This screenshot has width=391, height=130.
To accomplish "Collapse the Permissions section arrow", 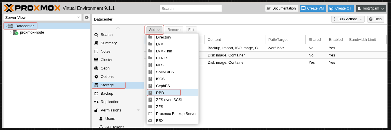I will coord(138,110).
